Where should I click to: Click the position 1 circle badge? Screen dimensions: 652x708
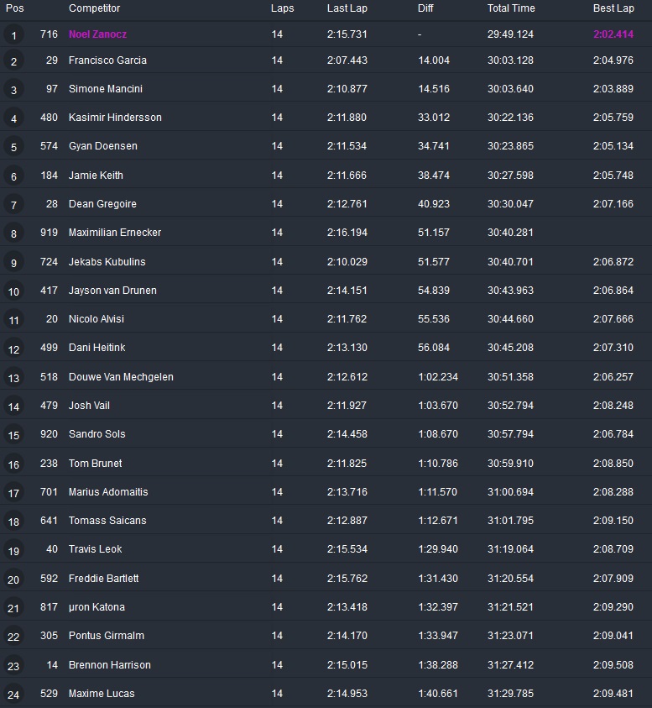point(13,35)
